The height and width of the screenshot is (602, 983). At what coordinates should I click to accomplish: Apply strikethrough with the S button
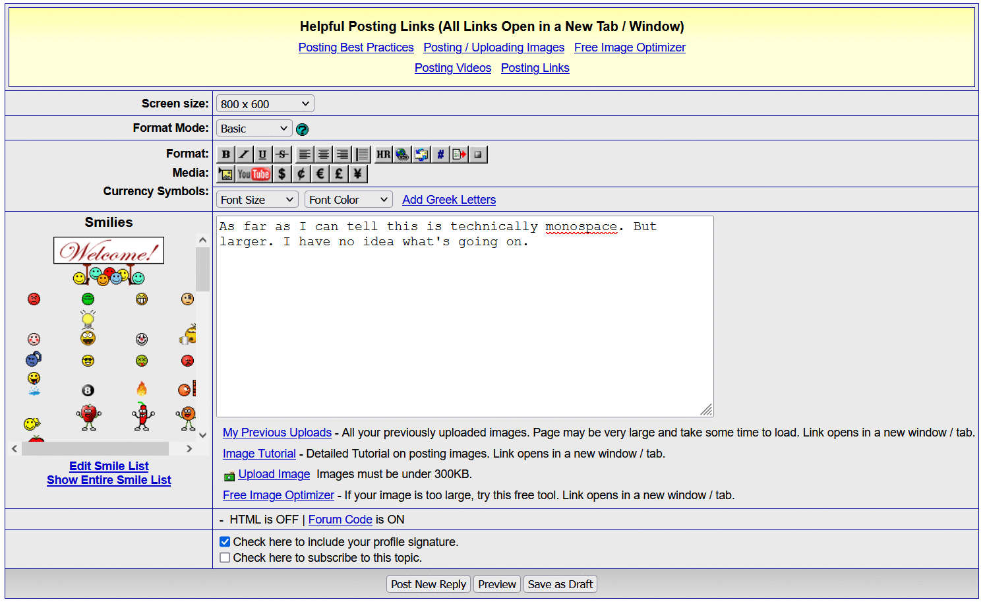click(282, 154)
